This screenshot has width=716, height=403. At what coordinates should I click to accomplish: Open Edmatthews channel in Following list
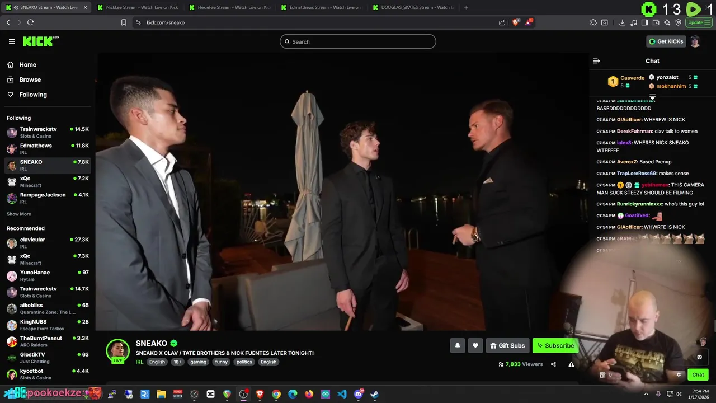[x=48, y=149]
